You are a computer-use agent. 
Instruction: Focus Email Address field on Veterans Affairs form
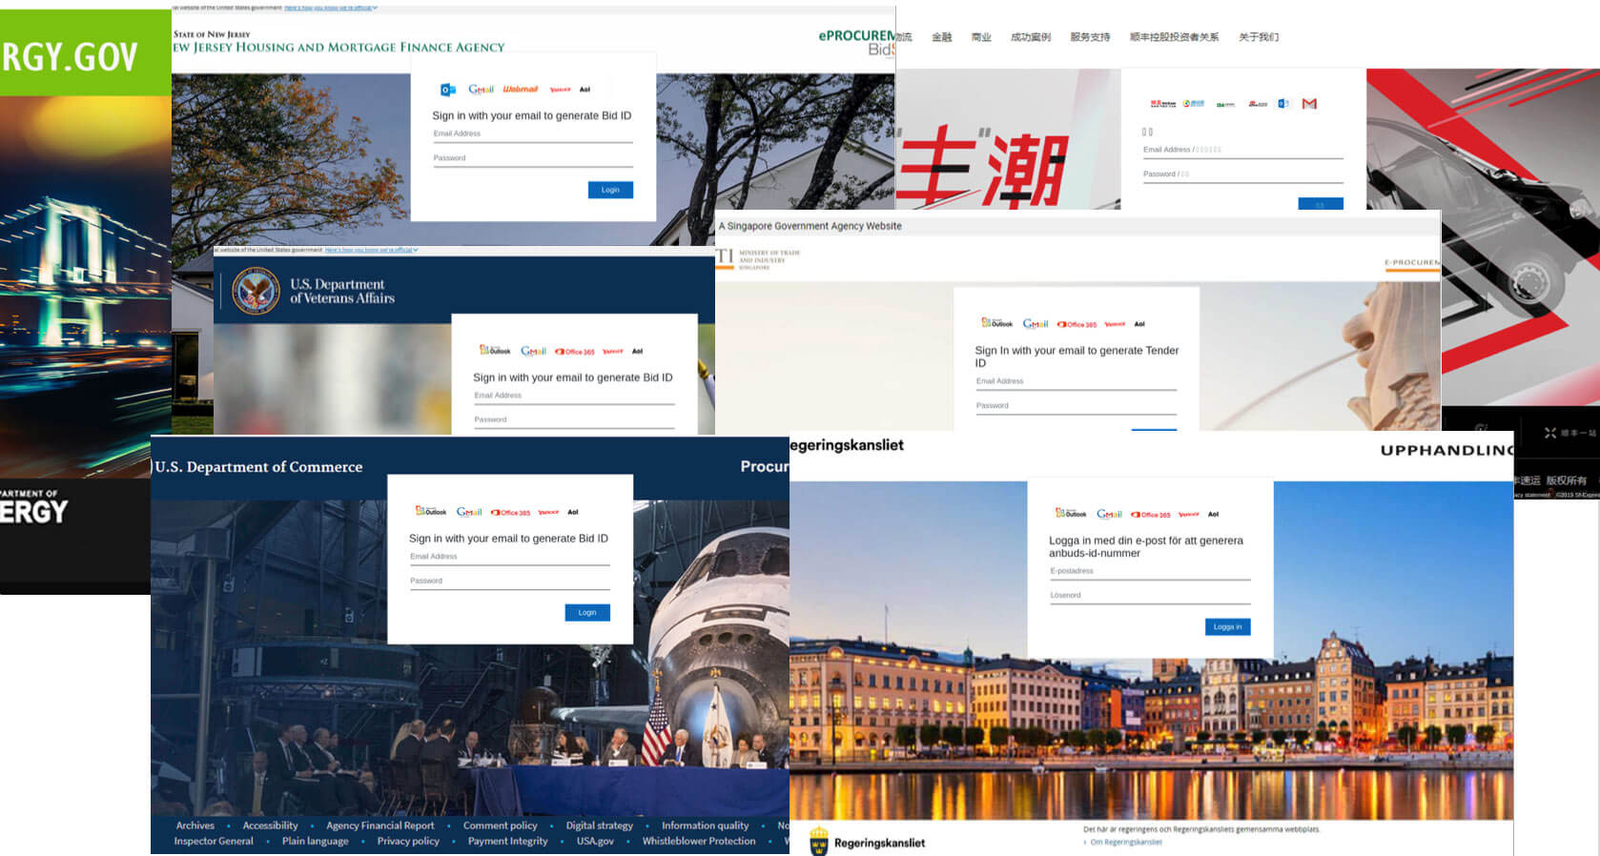coord(574,397)
